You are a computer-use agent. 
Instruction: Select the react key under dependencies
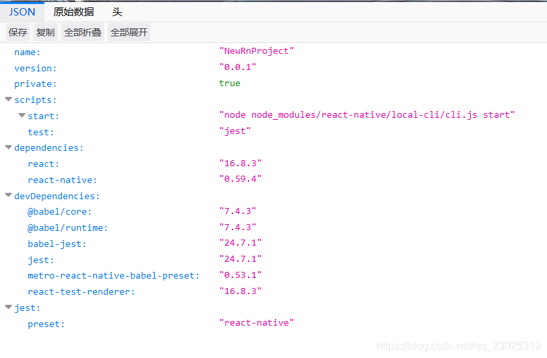coord(44,164)
